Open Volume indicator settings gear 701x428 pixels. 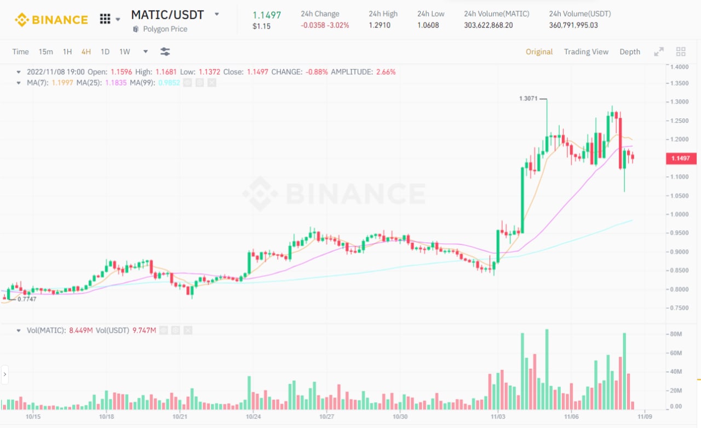(175, 330)
